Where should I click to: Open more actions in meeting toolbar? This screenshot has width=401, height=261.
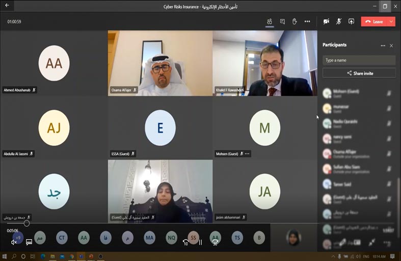point(307,21)
